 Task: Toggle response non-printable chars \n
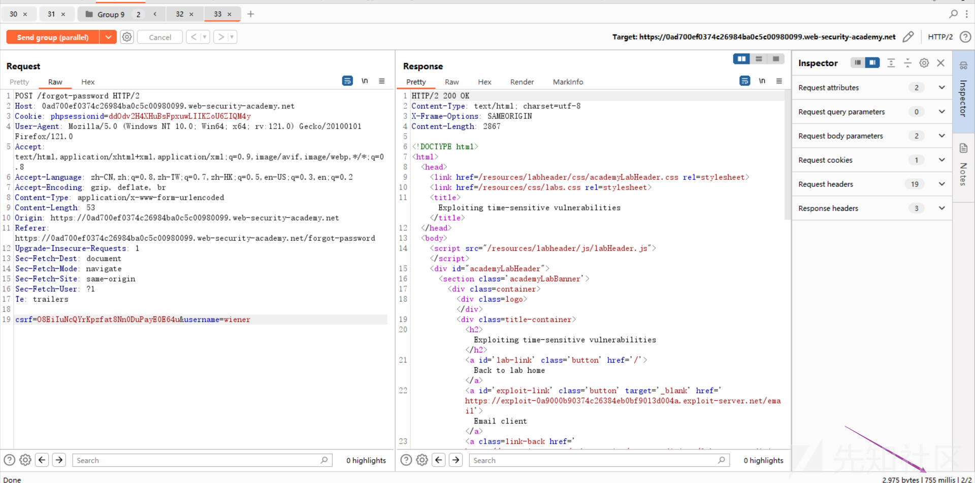point(762,81)
